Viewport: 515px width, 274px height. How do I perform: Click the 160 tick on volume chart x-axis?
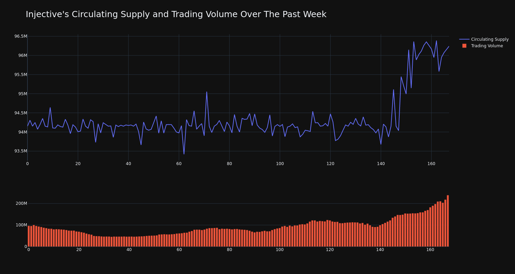click(430, 250)
